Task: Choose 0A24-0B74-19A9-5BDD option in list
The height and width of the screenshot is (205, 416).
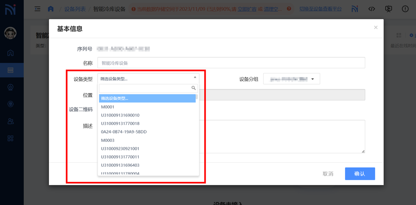Action: (124, 132)
